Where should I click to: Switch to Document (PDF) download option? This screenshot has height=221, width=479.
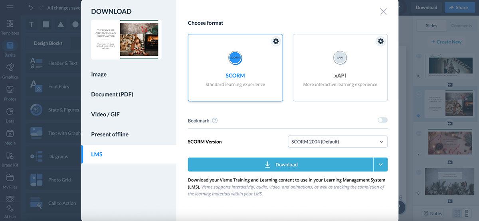[x=112, y=95]
